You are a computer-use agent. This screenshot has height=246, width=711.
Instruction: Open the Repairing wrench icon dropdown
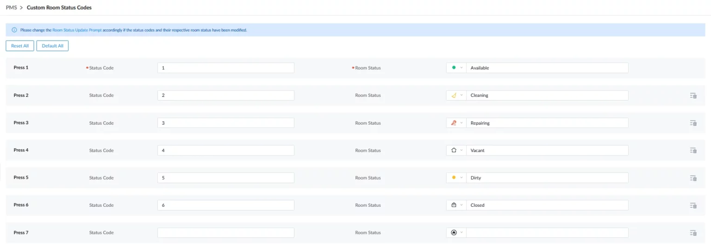[456, 123]
